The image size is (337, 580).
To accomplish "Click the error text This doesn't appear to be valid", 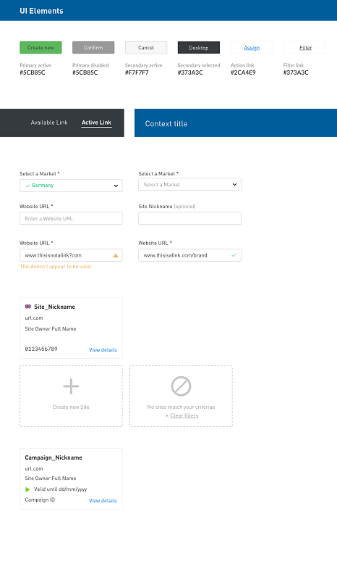I will 56,266.
